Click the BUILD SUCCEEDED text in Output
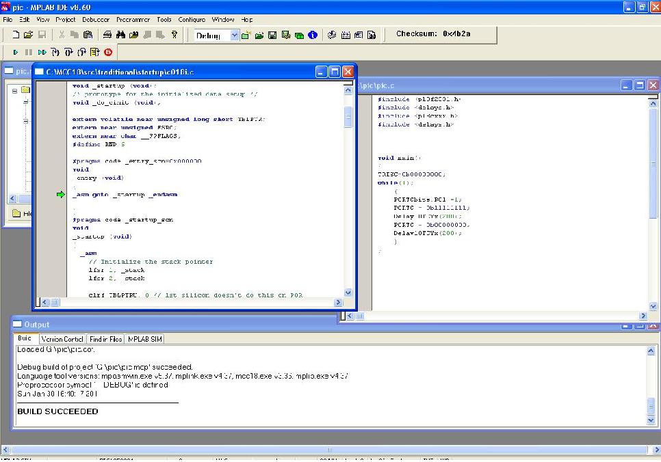661x462 pixels. [x=57, y=411]
